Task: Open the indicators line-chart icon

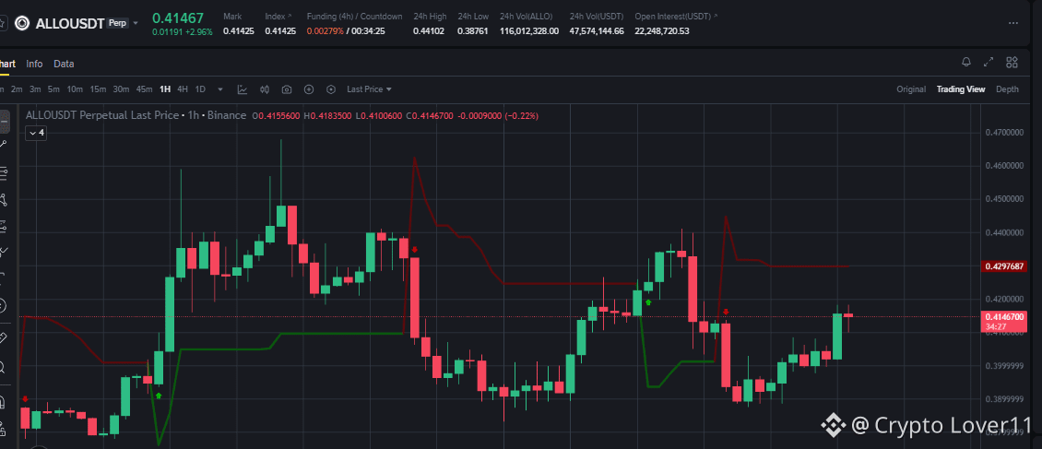Action: 243,89
